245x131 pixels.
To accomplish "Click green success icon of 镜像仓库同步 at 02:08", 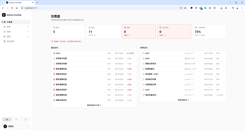I will pyautogui.click(x=54, y=74).
